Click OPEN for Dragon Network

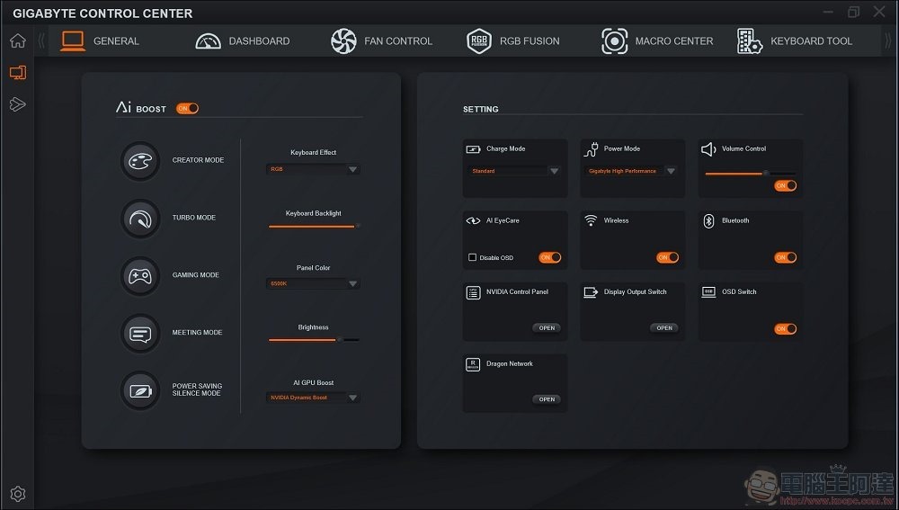(x=547, y=399)
